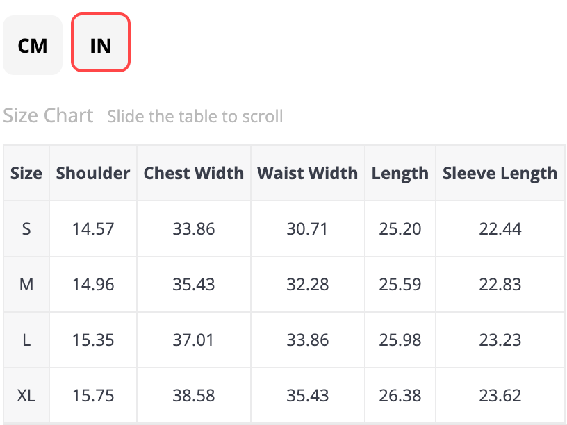Select the IN unit toggle
The height and width of the screenshot is (425, 567).
pyautogui.click(x=101, y=45)
